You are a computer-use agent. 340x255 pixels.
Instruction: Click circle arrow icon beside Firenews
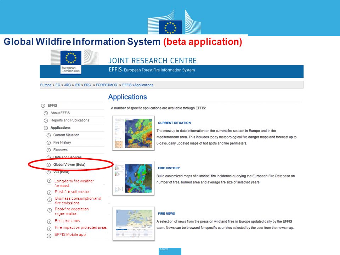coord(49,150)
